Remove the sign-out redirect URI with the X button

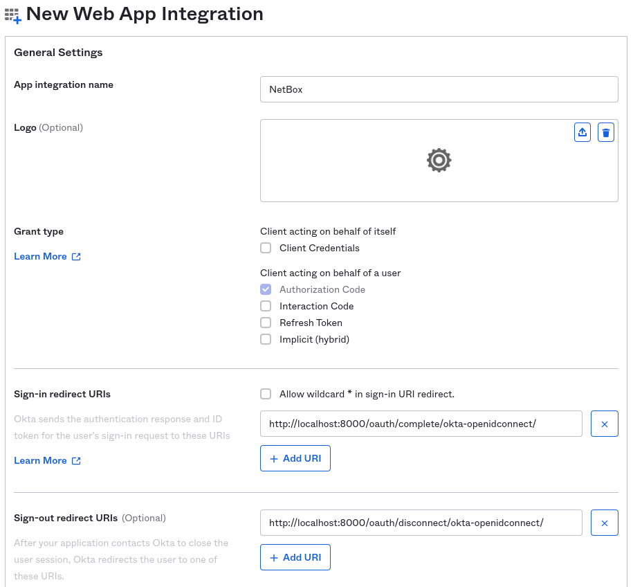click(604, 523)
